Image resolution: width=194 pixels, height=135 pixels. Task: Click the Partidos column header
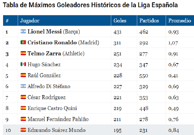149,21
